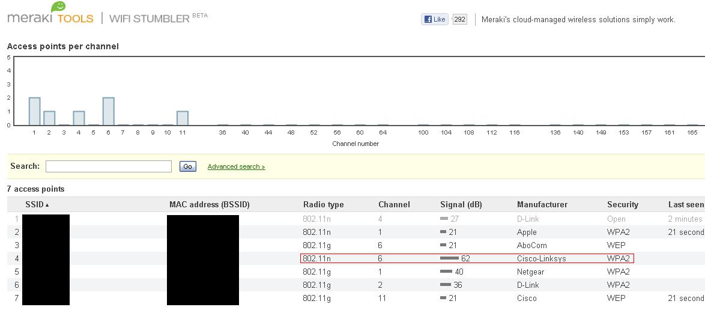This screenshot has width=705, height=310.
Task: Click the 2 minutes last seen cell
Action: [686, 219]
